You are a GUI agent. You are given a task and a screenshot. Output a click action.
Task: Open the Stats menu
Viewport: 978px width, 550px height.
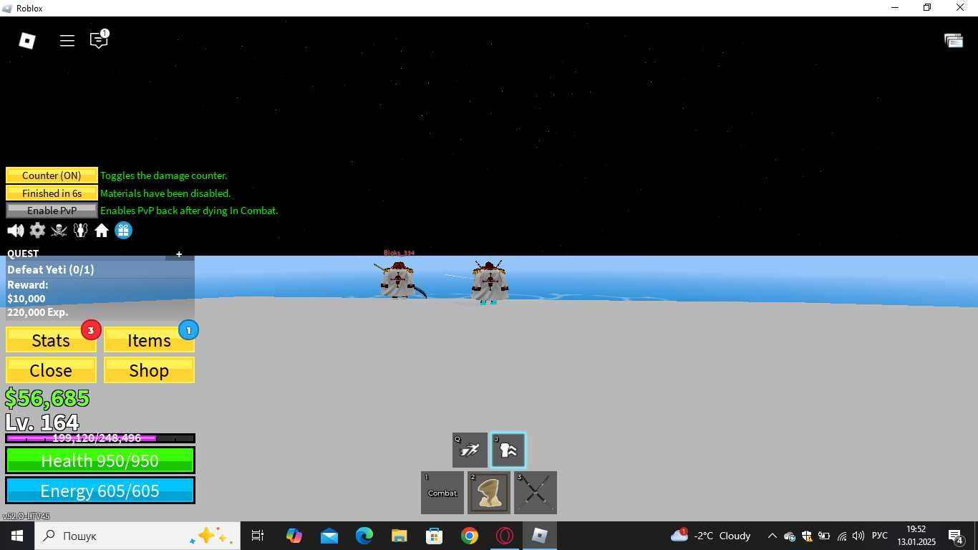tap(51, 340)
